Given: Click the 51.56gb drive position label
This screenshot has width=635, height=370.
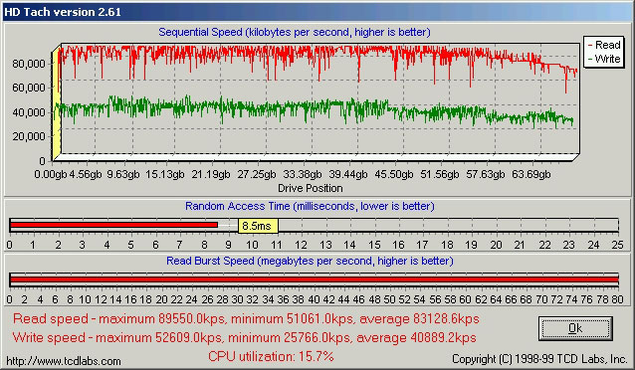Looking at the screenshot, I should tap(439, 174).
